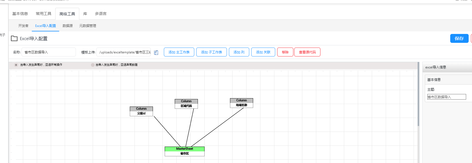This screenshot has height=163, width=472.
Task: Select the MasterSheet 省市区 node on canvas
Action: (x=185, y=151)
